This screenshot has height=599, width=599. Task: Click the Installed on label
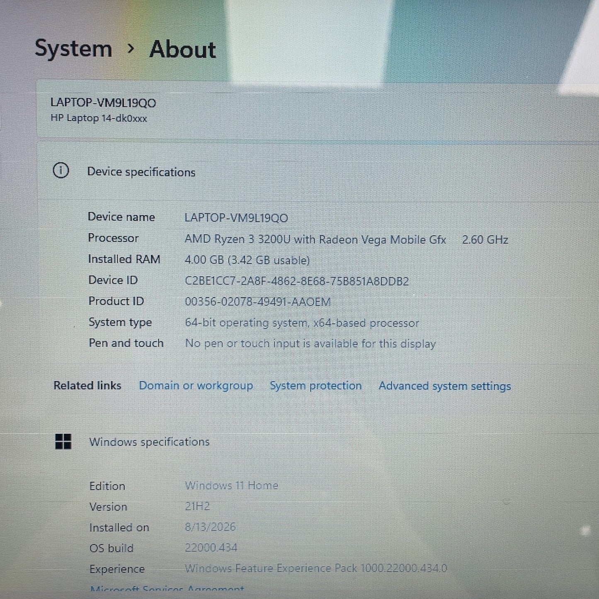coord(119,527)
